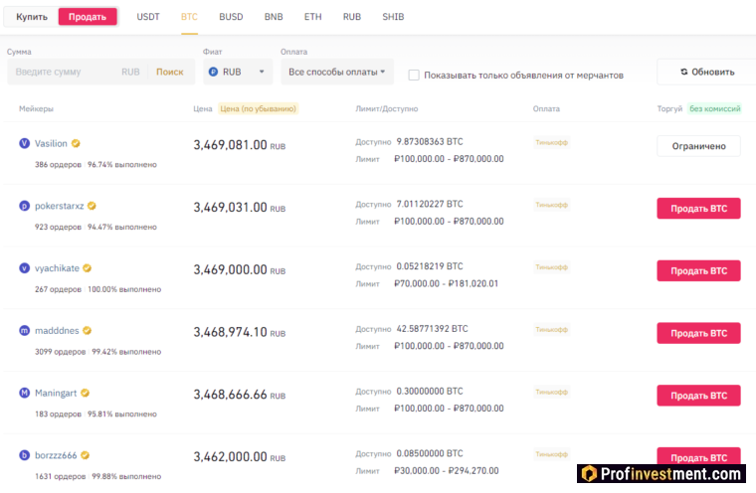Image resolution: width=756 pixels, height=493 pixels.
Task: Select the RUB asset tab
Action: (352, 17)
